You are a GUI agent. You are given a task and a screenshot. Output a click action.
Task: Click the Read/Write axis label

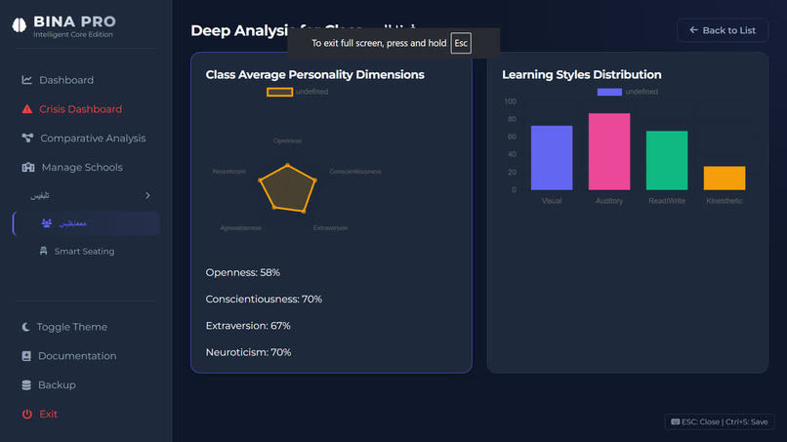point(667,201)
